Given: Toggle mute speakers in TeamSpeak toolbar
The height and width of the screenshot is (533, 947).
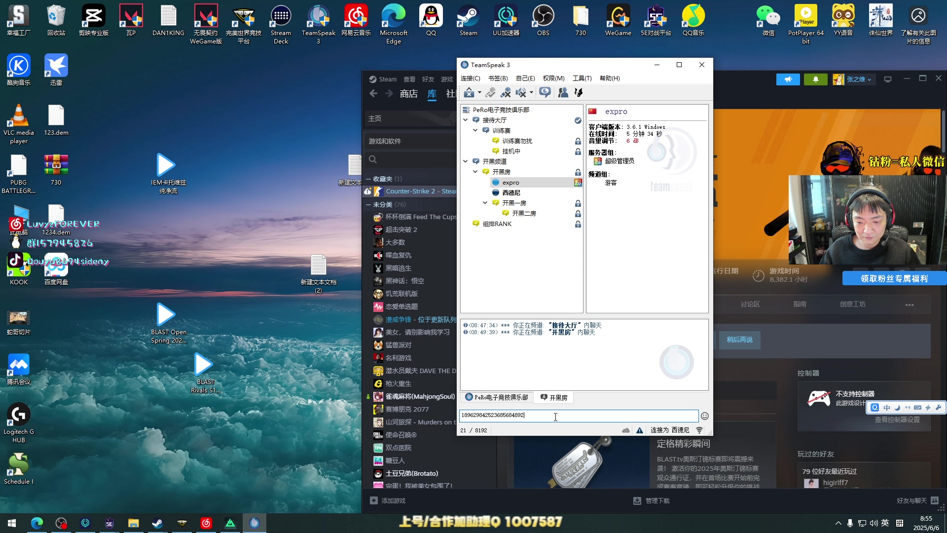Looking at the screenshot, I should tap(520, 92).
